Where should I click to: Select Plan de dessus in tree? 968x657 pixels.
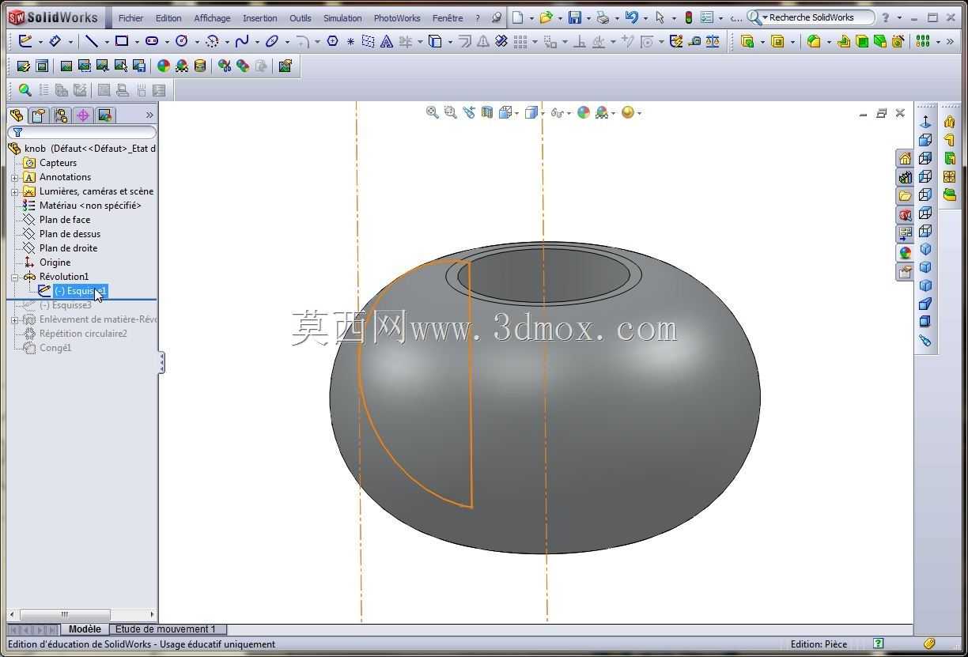tap(70, 234)
